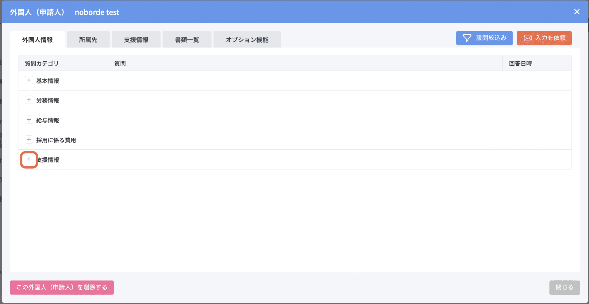Select the 外国人情報 tab
Viewport: 589px width, 304px height.
37,40
